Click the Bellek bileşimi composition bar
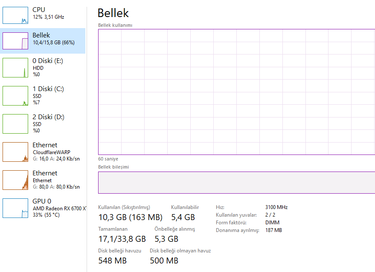Viewport: 375px width, 272px height. click(x=236, y=183)
